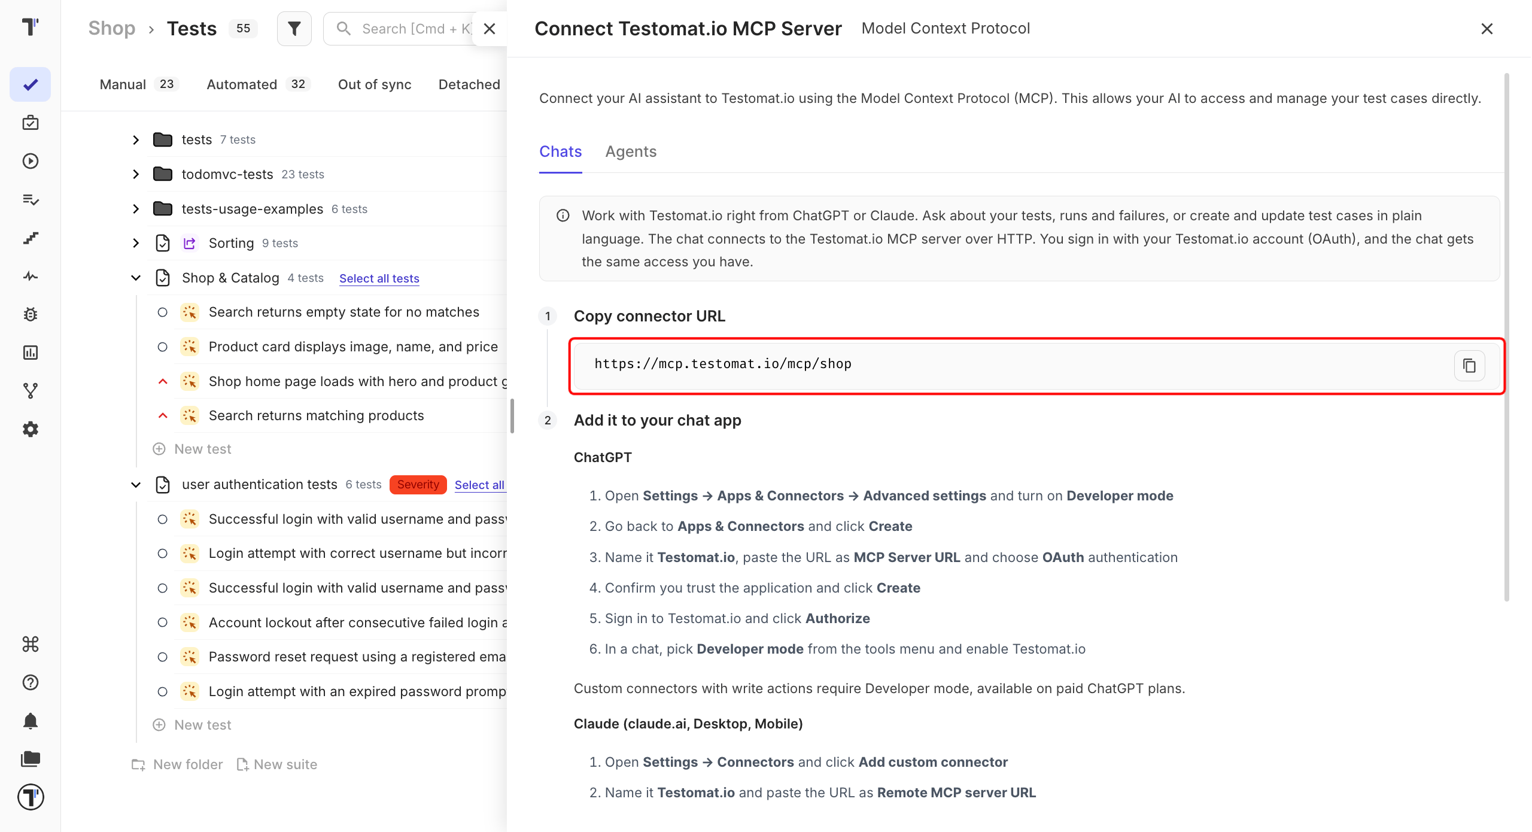Open the notifications bell icon
The width and height of the screenshot is (1532, 832).
pyautogui.click(x=31, y=721)
